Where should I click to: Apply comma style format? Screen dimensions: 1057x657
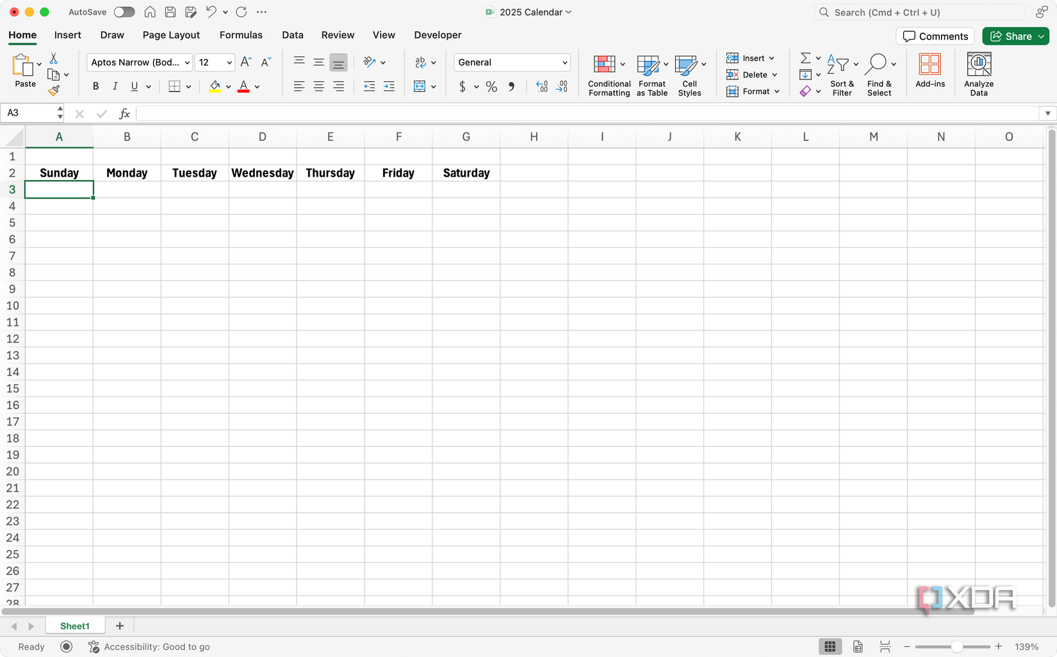[x=511, y=86]
